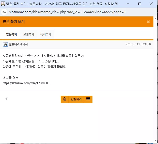The height and width of the screenshot is (144, 158).
Task: Click the text 게시글 링크
Action: [11, 78]
